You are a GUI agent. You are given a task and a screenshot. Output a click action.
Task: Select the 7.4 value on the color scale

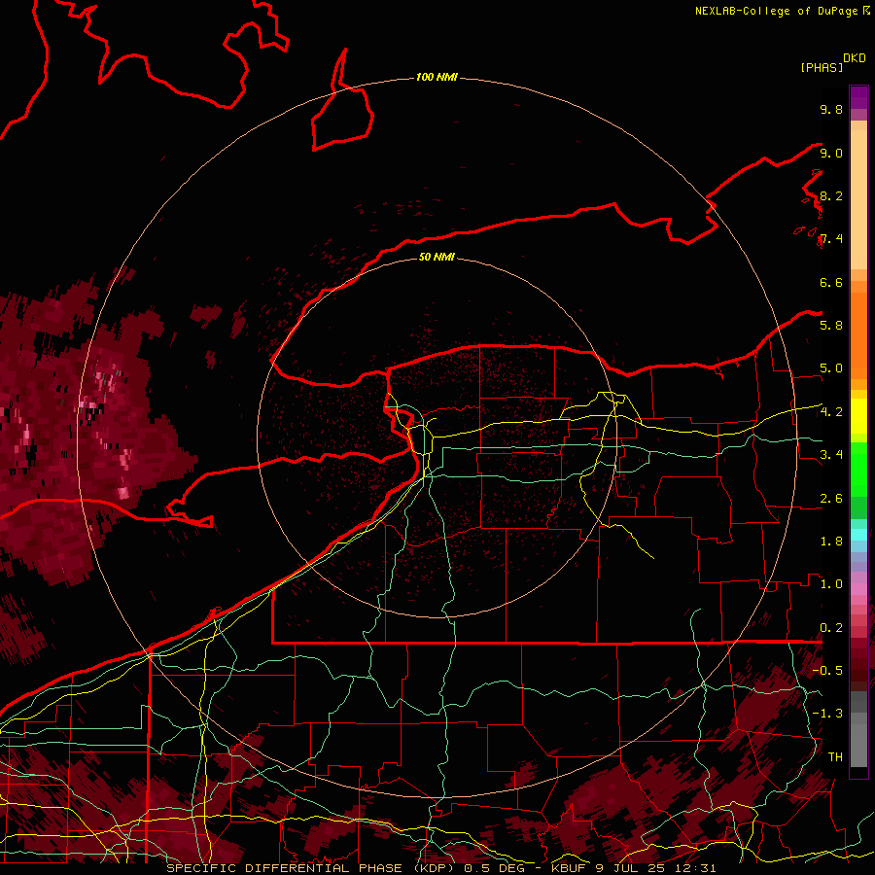(x=831, y=239)
